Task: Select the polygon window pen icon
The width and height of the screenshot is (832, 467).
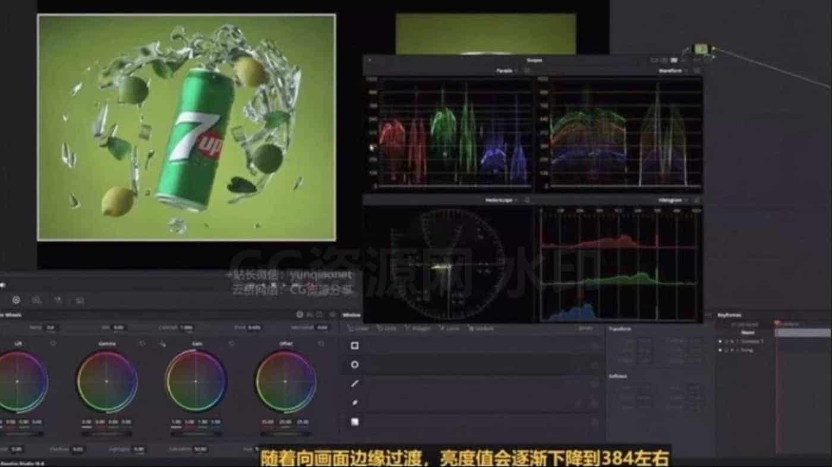Action: click(355, 383)
